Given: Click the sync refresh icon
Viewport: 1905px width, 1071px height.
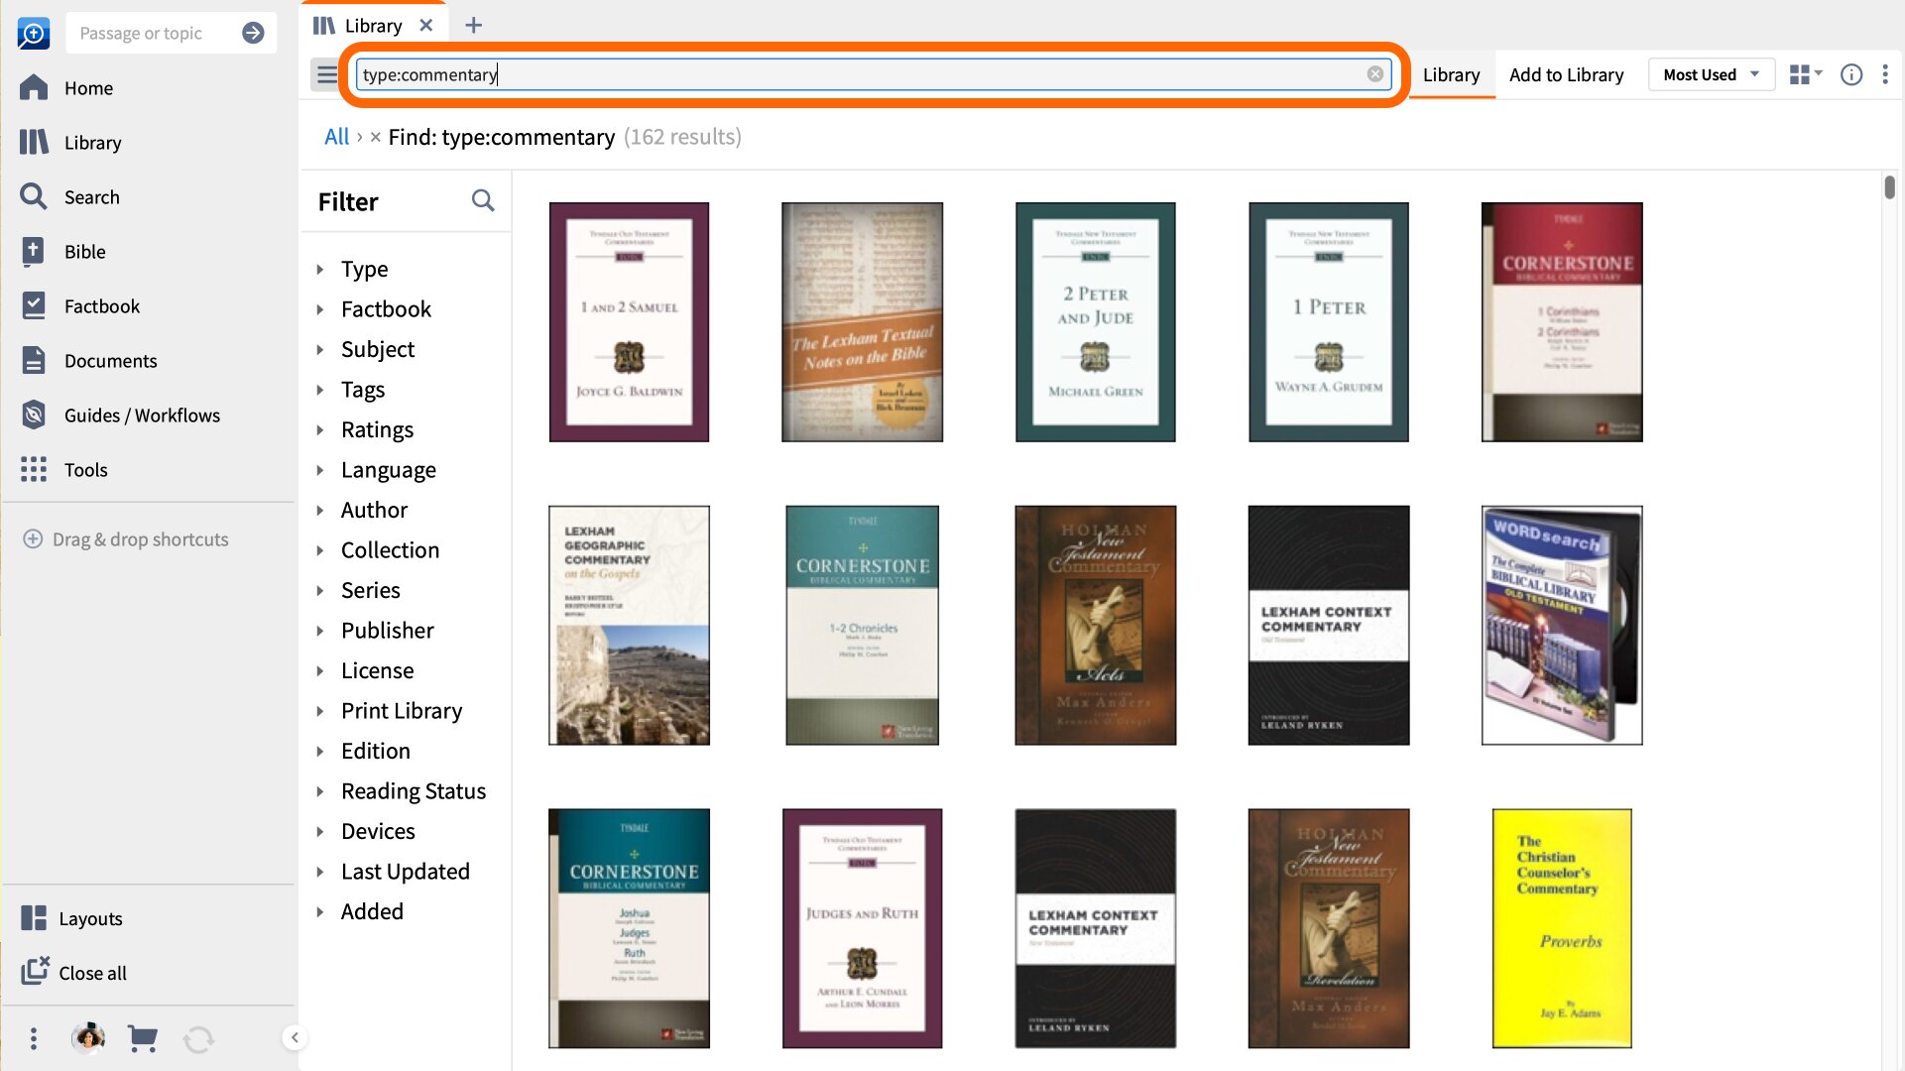Looking at the screenshot, I should tap(198, 1039).
